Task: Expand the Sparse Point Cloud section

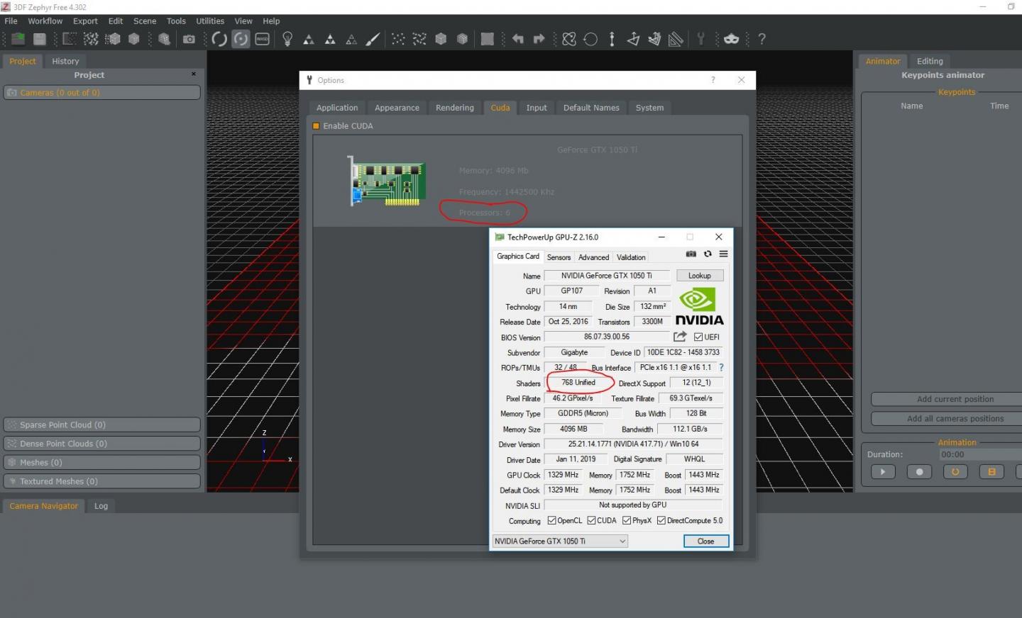Action: coord(101,425)
